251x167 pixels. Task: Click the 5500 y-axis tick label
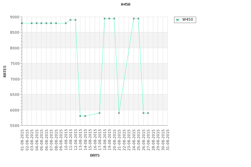15,126
